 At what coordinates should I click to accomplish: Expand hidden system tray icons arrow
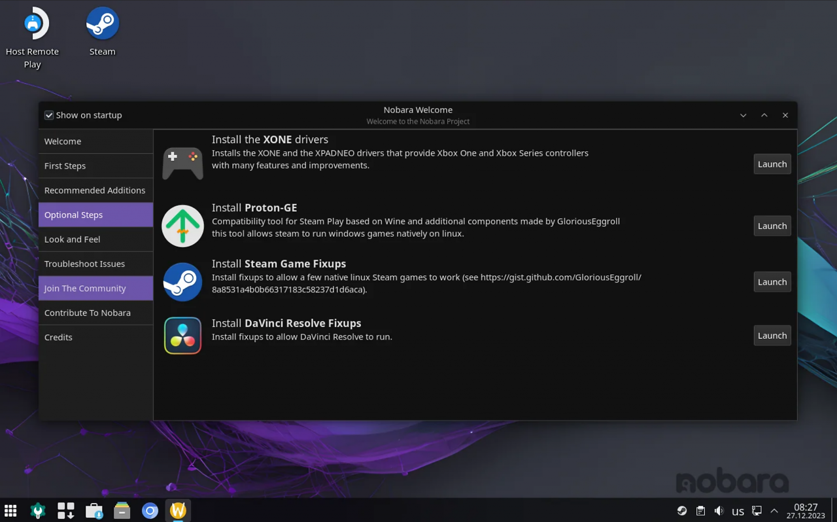tap(774, 511)
